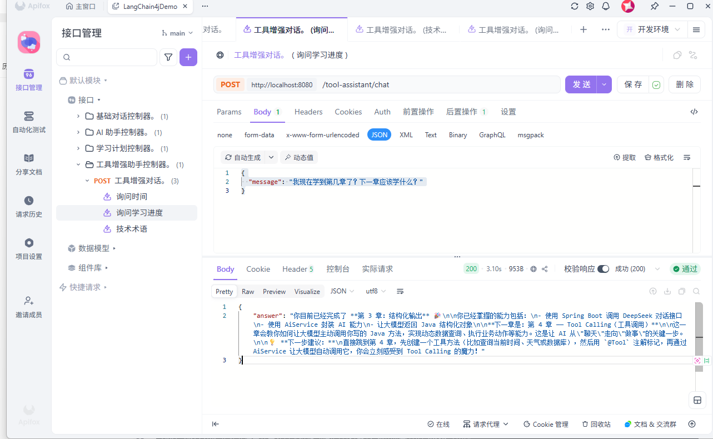The width and height of the screenshot is (713, 439).
Task: Open 请求历史 in the sidebar
Action: point(29,206)
